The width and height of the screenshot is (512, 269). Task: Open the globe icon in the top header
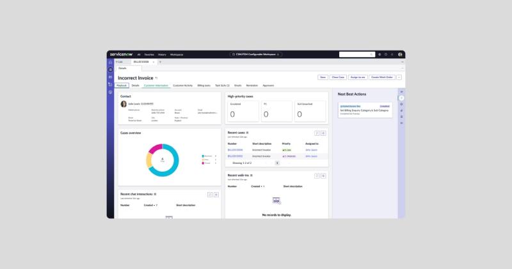pos(379,54)
